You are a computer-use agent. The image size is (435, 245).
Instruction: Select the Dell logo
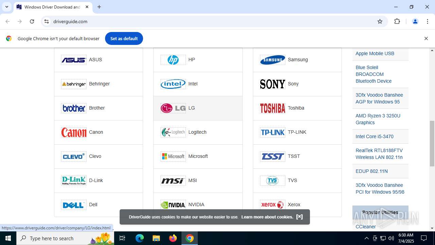(x=74, y=205)
